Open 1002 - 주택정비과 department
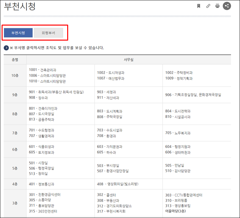The image size is (240, 218). (x=179, y=73)
